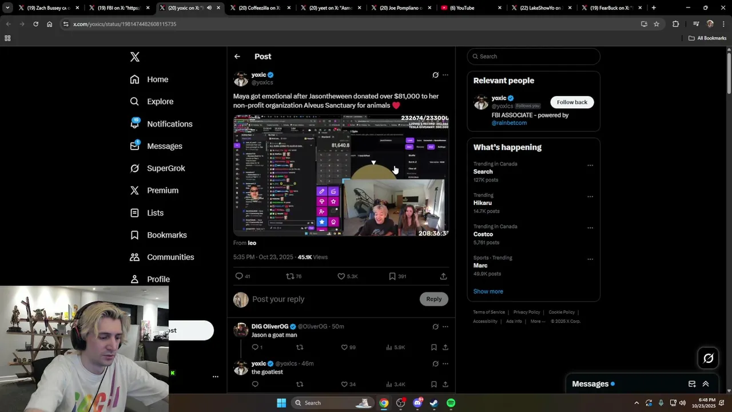Viewport: 732px width, 412px height.
Task: Click the Grok icon on yoxic's main post
Action: click(x=435, y=75)
